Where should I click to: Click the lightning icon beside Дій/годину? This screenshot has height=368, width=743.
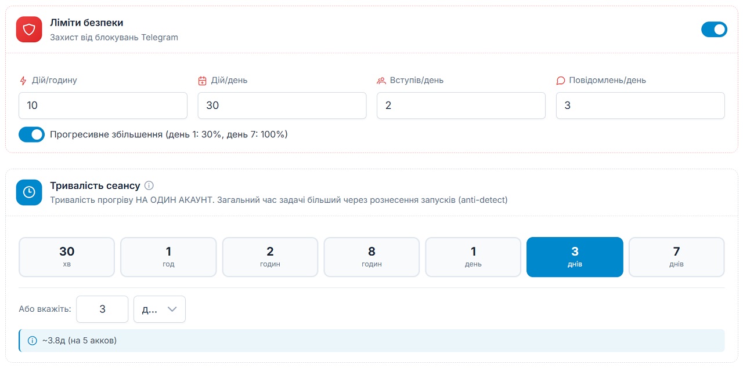pos(23,81)
